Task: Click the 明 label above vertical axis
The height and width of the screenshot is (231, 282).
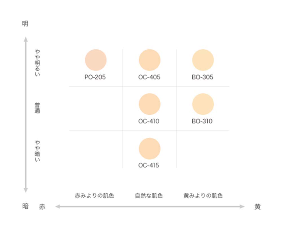Action: tap(25, 24)
